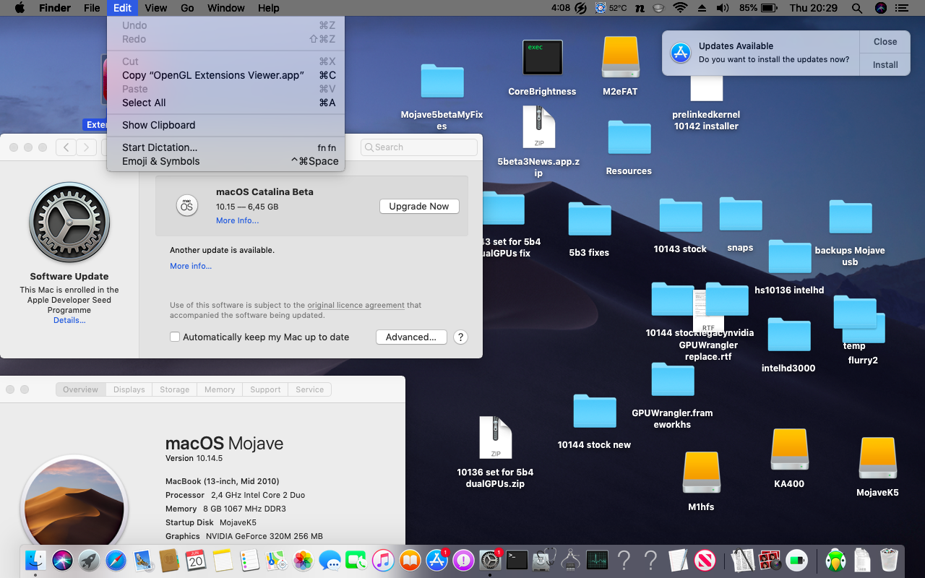
Task: Switch to the Storage tab
Action: click(174, 389)
